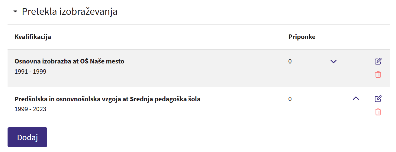Delete the Srednja pedagoška šola entry
396x152 pixels.
pos(378,112)
